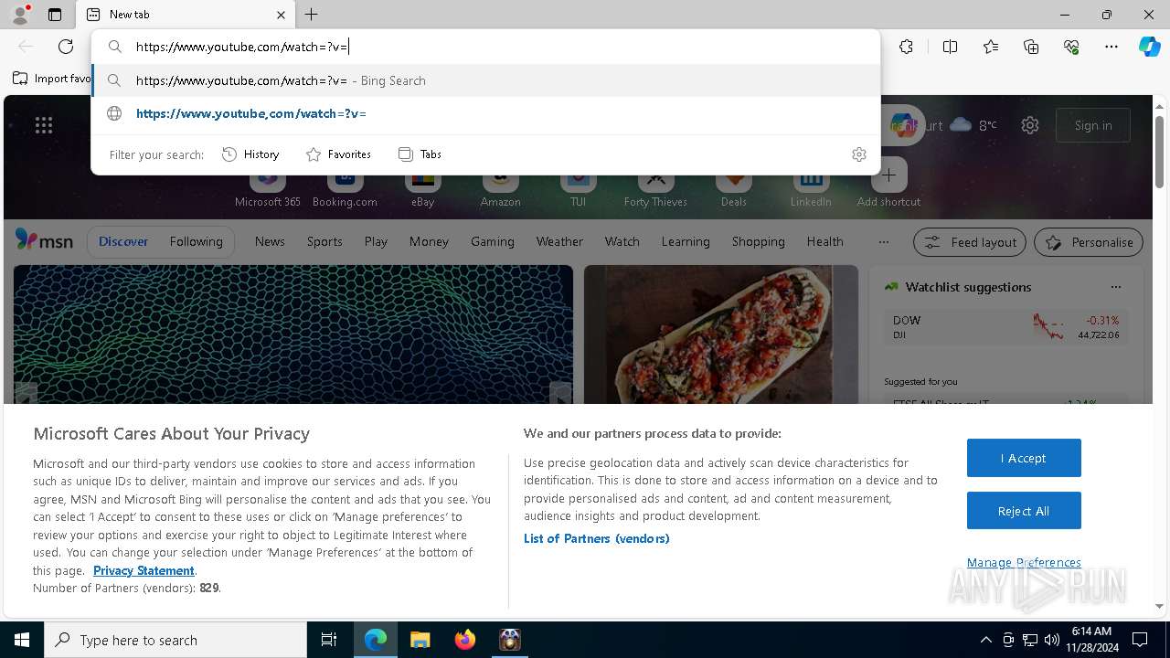
Task: Open Task View on taskbar
Action: (329, 640)
